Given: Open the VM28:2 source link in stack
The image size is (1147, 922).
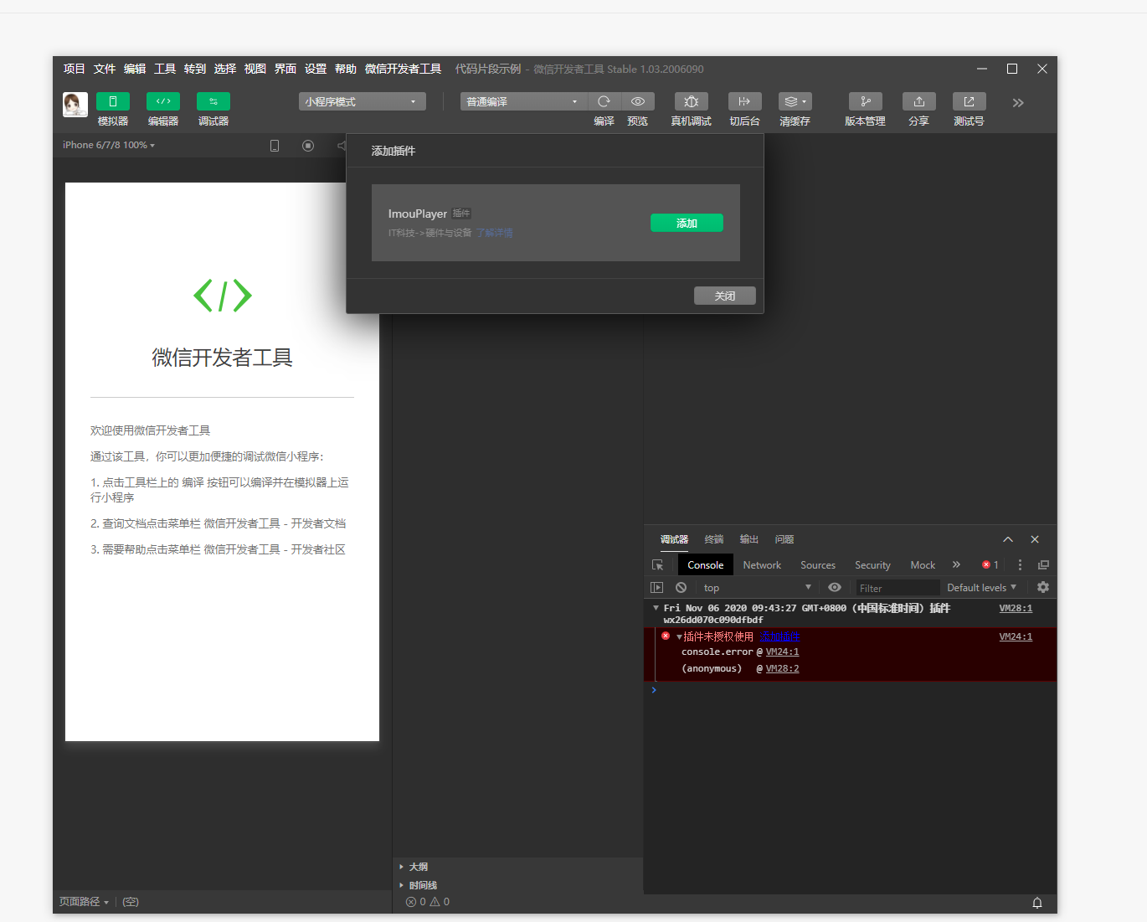Looking at the screenshot, I should point(782,668).
